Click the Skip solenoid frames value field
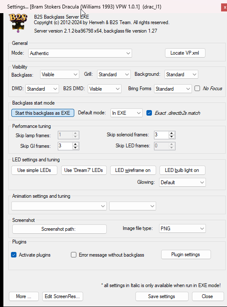This screenshot has width=227, height=307. (162, 135)
